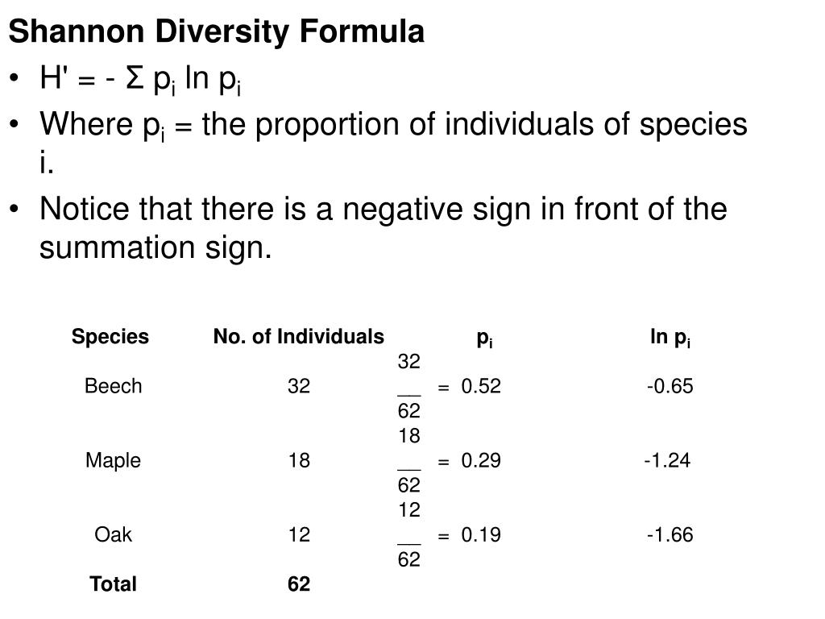The width and height of the screenshot is (825, 619).
Task: Click the Shannon Diversity Formula title
Action: tap(216, 31)
